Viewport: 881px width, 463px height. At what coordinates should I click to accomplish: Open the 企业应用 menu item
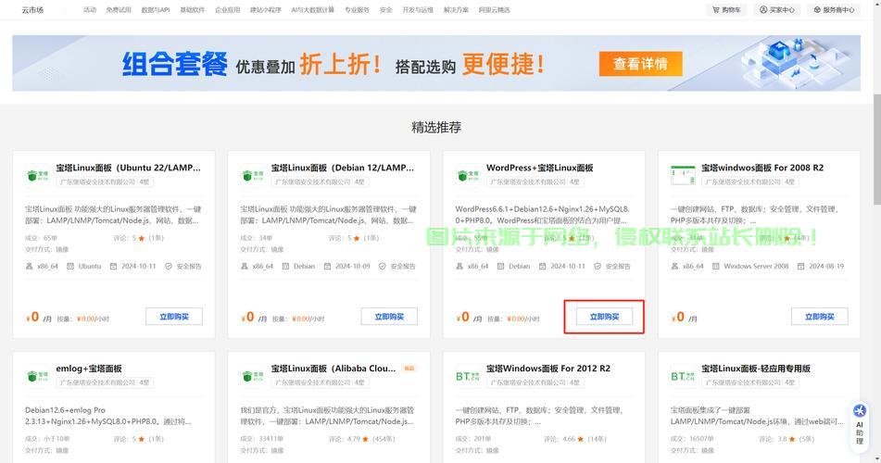[x=228, y=9]
